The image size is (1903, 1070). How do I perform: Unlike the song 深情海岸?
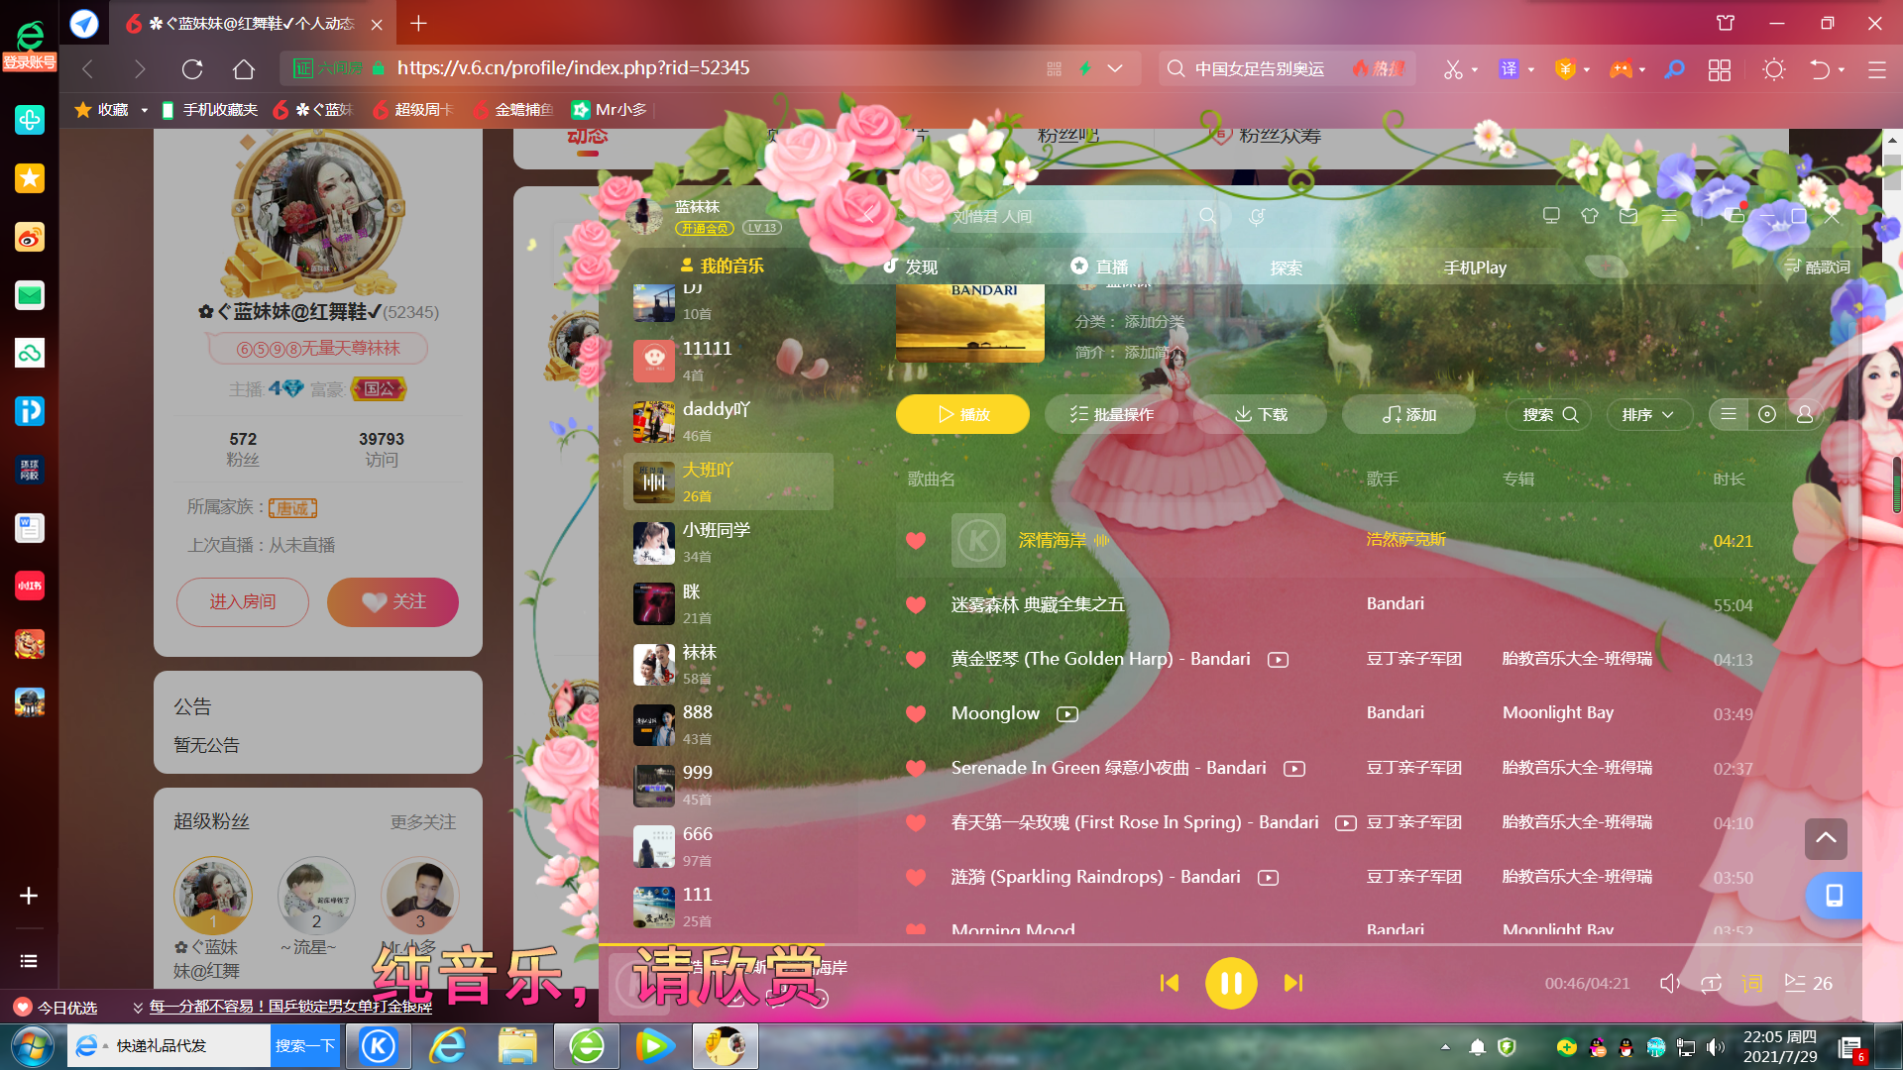tap(916, 541)
